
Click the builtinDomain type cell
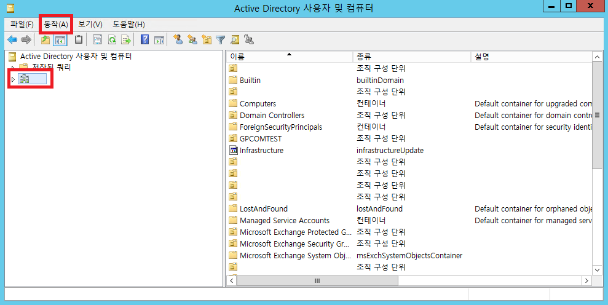click(380, 81)
